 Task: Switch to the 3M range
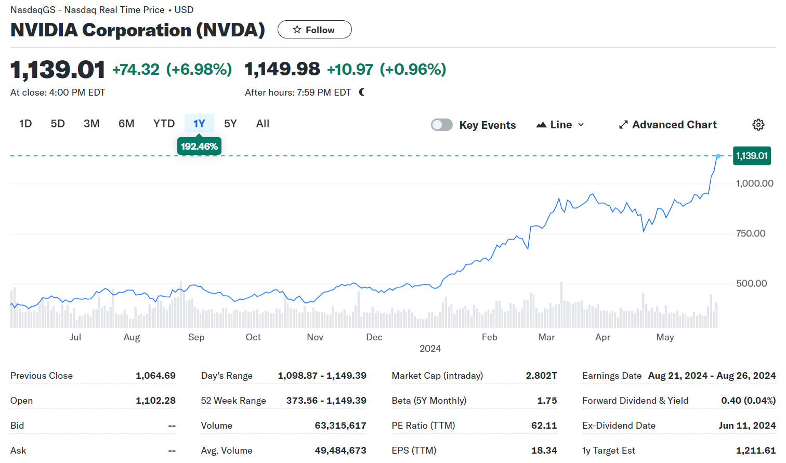tap(91, 124)
